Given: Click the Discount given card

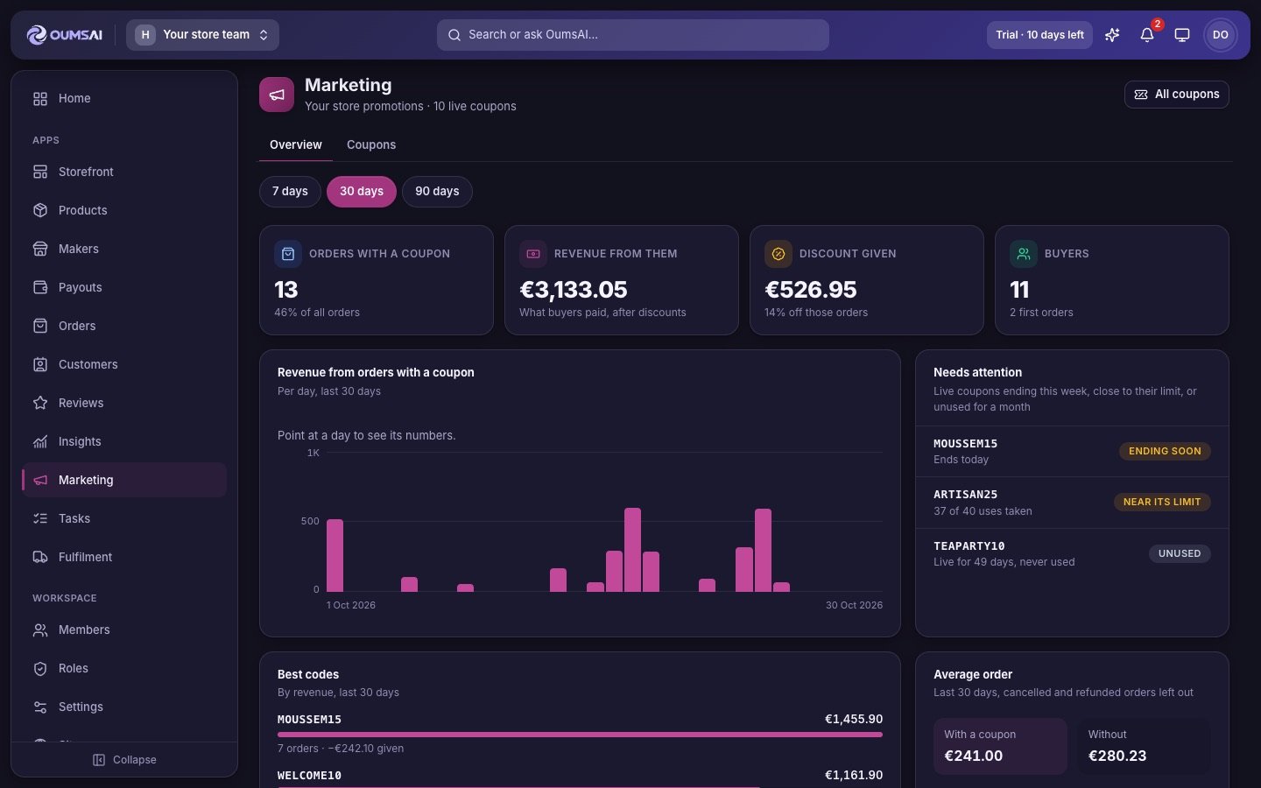Looking at the screenshot, I should pyautogui.click(x=867, y=280).
